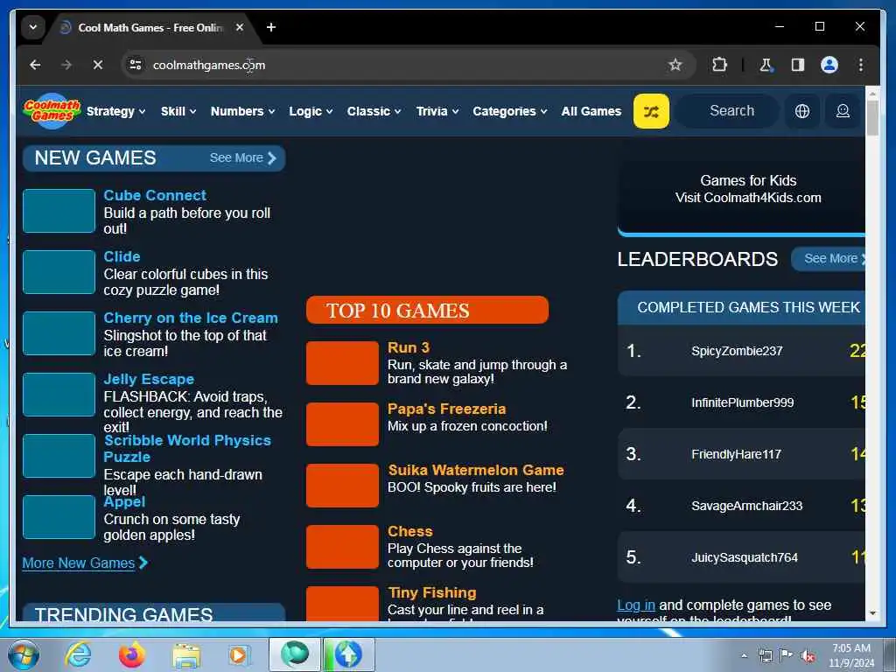Go forward to next page
The width and height of the screenshot is (896, 672).
[x=66, y=65]
